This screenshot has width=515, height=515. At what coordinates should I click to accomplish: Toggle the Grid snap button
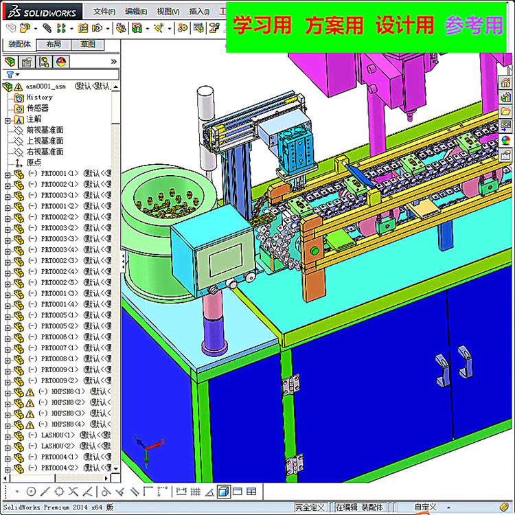point(196,492)
